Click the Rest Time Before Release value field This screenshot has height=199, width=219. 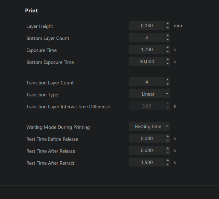pos(147,138)
